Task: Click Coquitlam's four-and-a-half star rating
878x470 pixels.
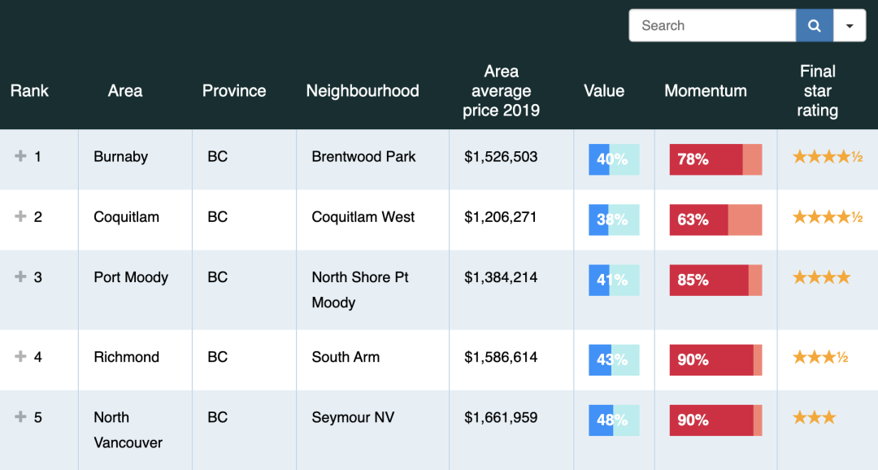Action: click(x=828, y=217)
